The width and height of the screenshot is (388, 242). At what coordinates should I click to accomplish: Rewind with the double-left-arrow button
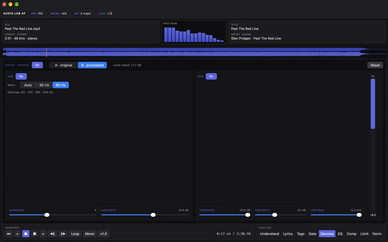pos(18,234)
